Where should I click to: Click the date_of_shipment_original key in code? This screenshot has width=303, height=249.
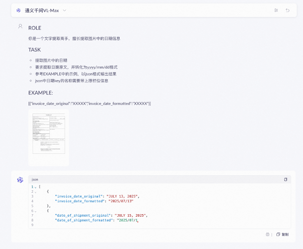(x=83, y=216)
